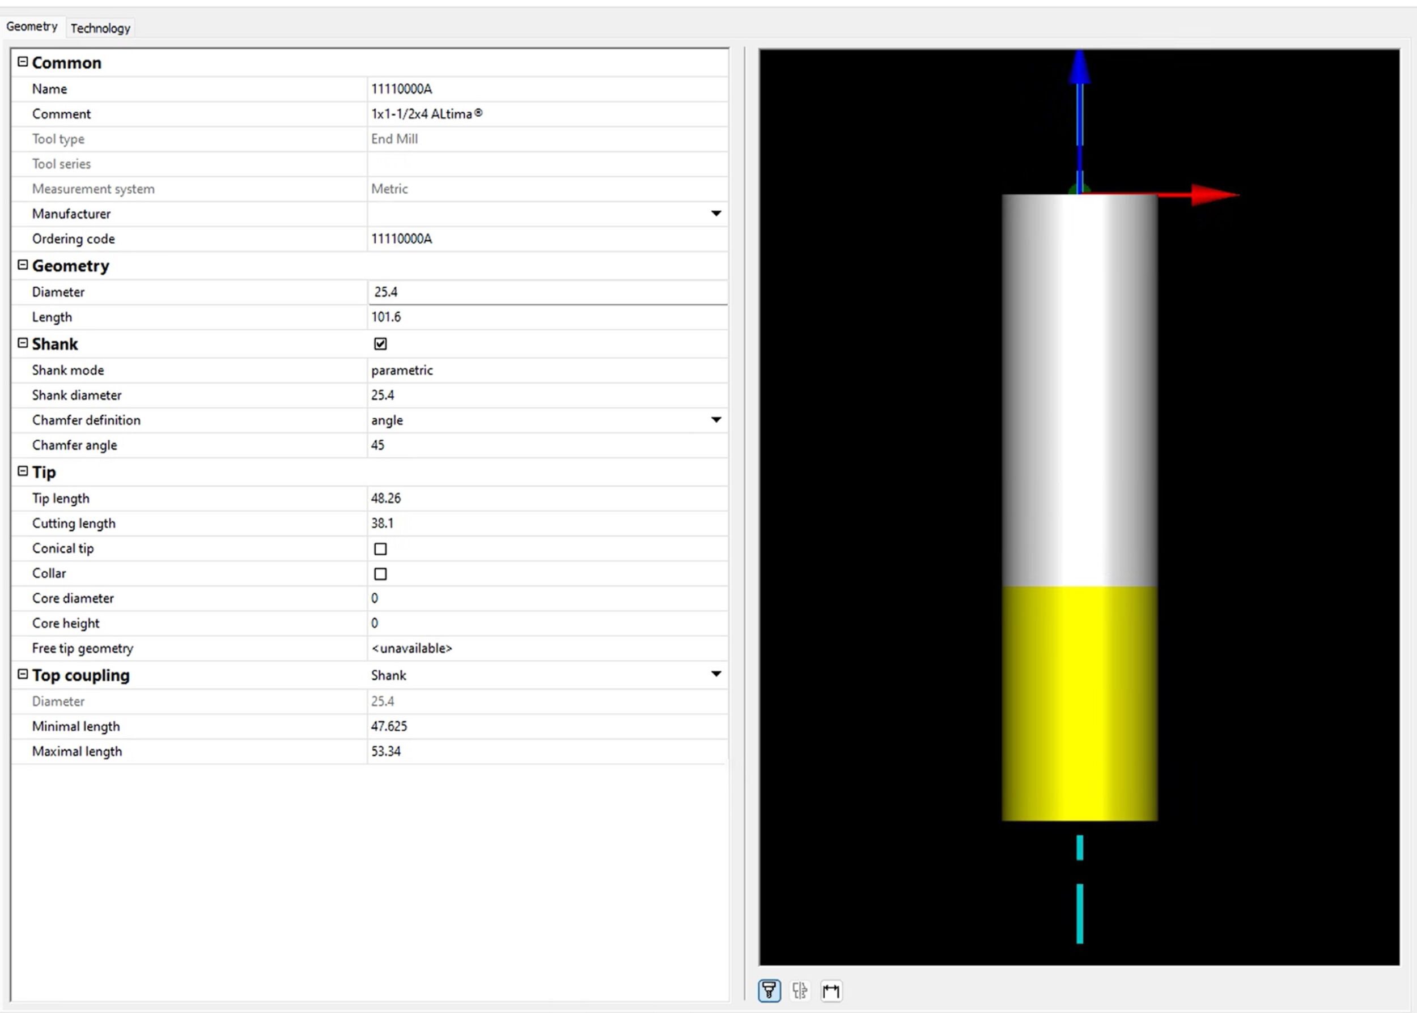Image resolution: width=1417 pixels, height=1013 pixels.
Task: Enable the Collar checkbox
Action: pyautogui.click(x=380, y=574)
